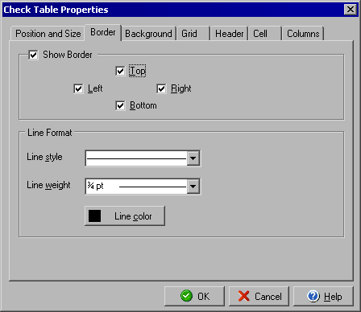Screen dimensions: 361x312
Task: Uncheck the Bottom border checkbox
Action: point(120,105)
